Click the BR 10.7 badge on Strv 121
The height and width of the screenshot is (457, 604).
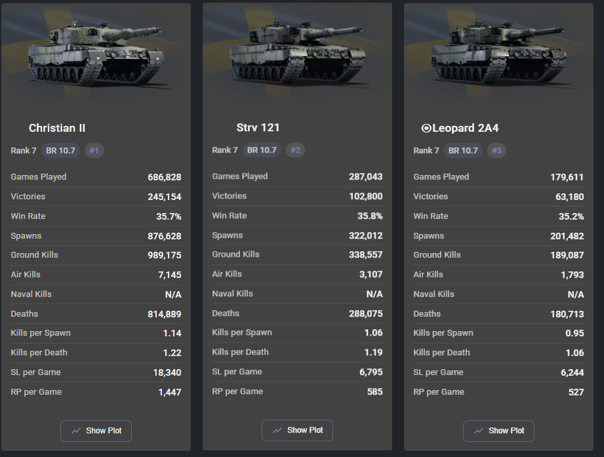click(x=262, y=150)
